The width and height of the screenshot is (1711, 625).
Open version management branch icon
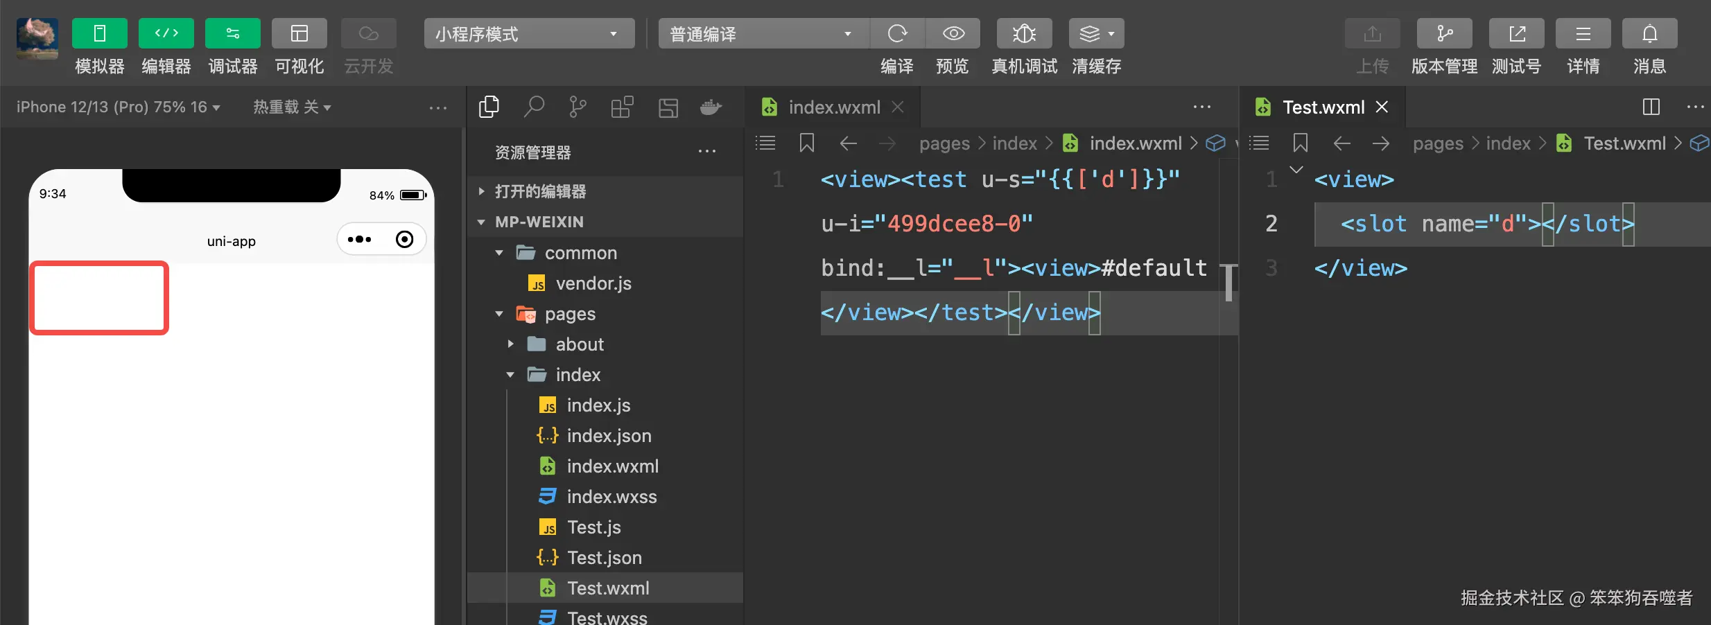1444,33
